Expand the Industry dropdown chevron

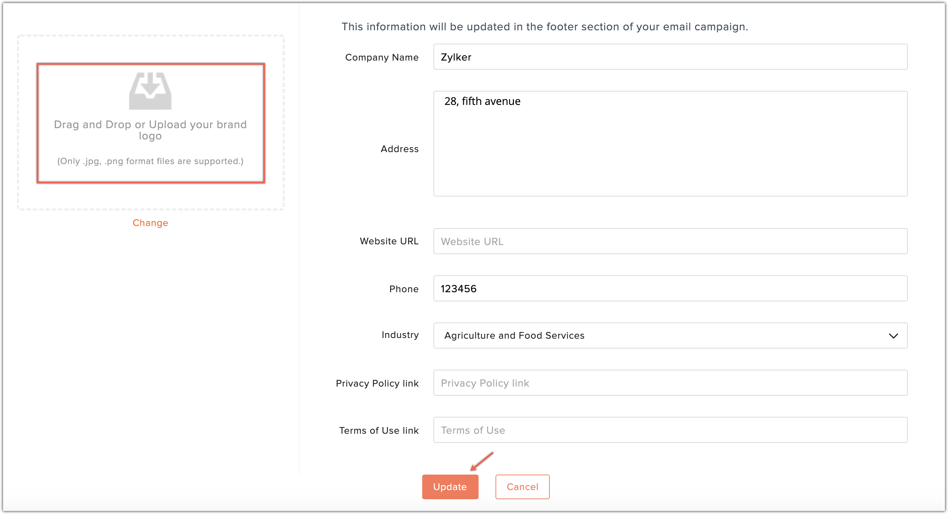(x=893, y=336)
